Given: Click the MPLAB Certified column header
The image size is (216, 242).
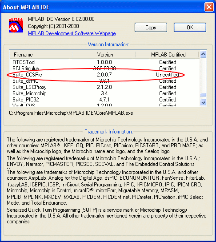Looking at the screenshot, I should (x=167, y=55).
